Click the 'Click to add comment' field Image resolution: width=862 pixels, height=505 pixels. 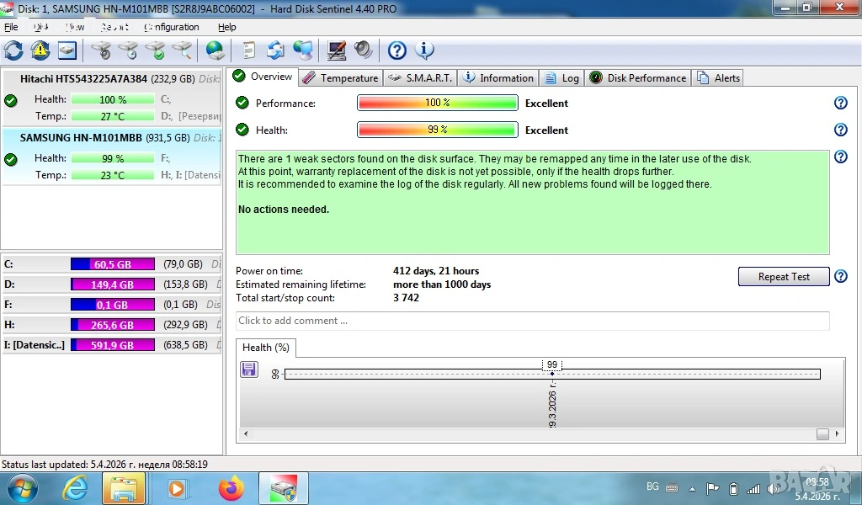point(532,321)
